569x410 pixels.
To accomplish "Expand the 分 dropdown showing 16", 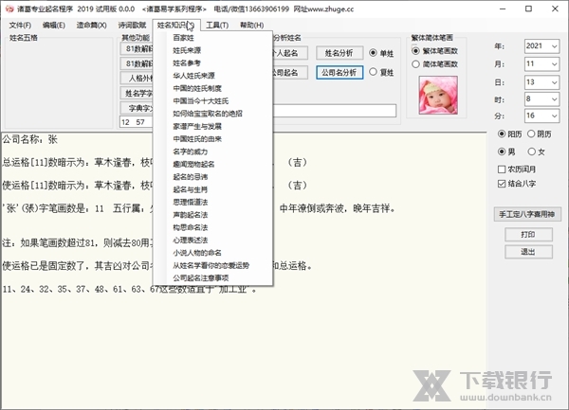I will pos(554,116).
